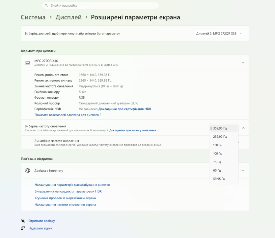Screen dimensions: 275x238
Task: Open Налаштування частоти оновлення екрана link
Action: (x=65, y=205)
